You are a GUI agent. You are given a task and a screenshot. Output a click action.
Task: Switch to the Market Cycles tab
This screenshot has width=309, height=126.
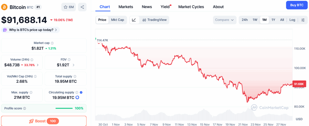(x=191, y=7)
